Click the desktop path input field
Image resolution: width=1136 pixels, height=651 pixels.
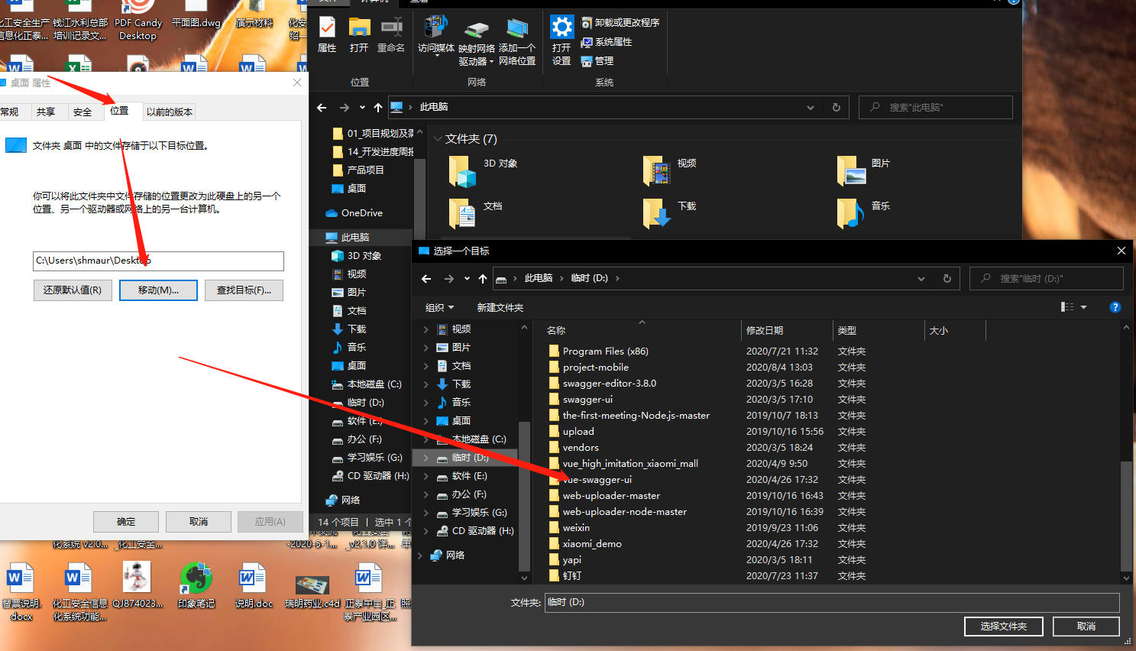[158, 261]
